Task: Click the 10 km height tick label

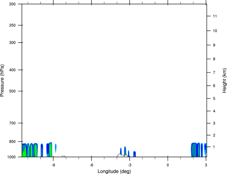Action: (x=215, y=31)
